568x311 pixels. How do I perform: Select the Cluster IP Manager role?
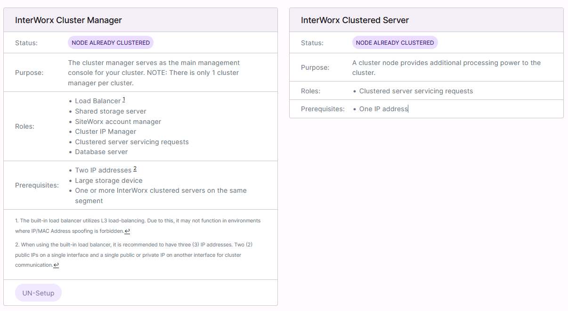(x=105, y=131)
